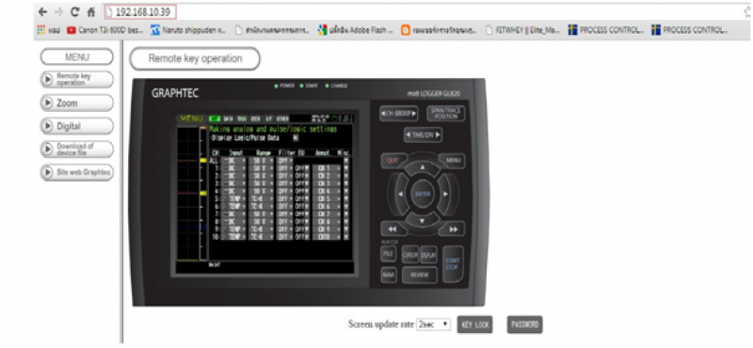This screenshot has width=753, height=348.
Task: Open the channel 1 Range 50 V dropdown
Action: click(x=263, y=168)
